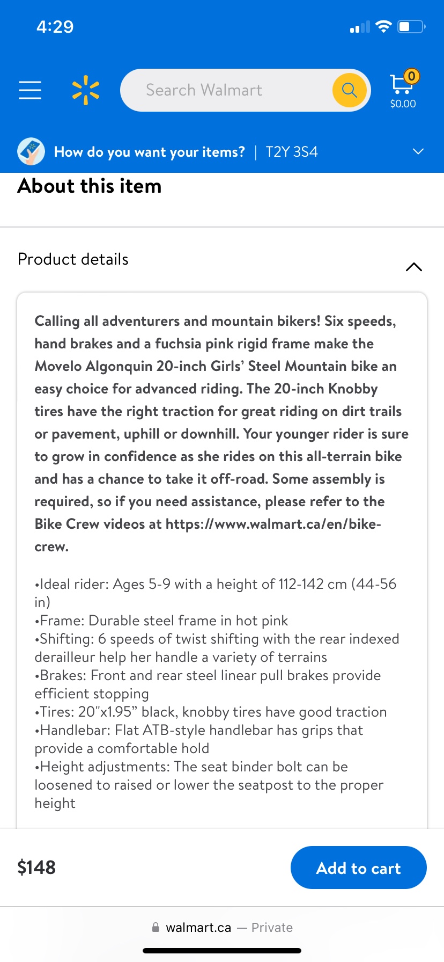Screen dimensions: 444x962
Task: Tap the $0.00 cart total
Action: point(403,104)
